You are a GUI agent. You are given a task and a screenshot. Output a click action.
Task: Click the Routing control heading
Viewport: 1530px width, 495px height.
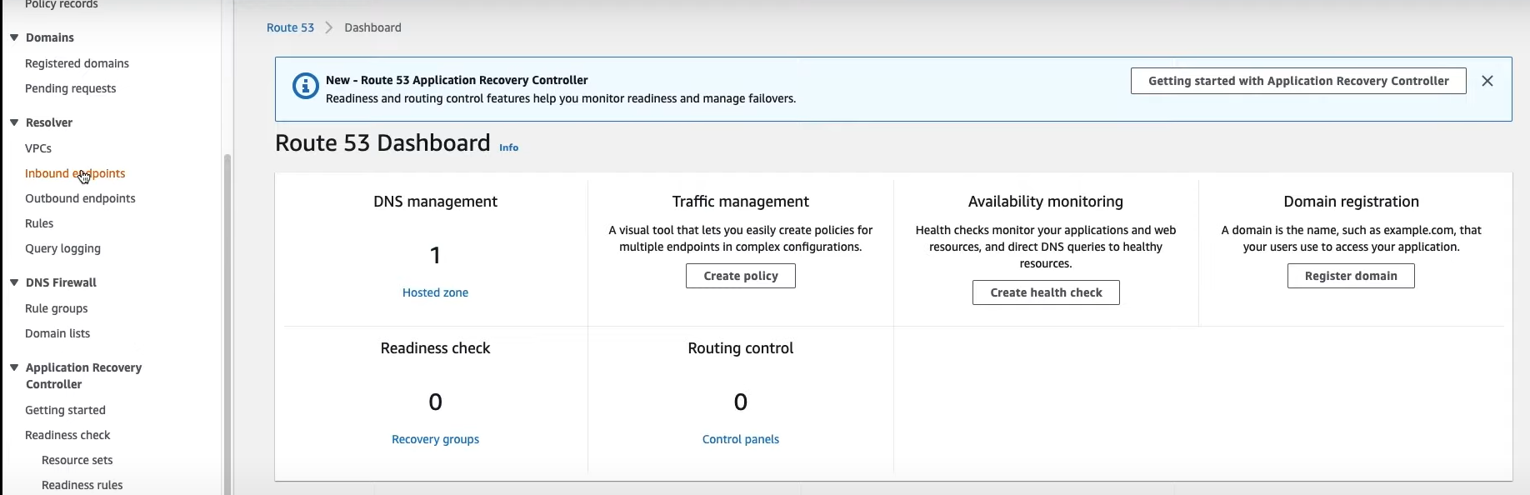[x=741, y=348]
